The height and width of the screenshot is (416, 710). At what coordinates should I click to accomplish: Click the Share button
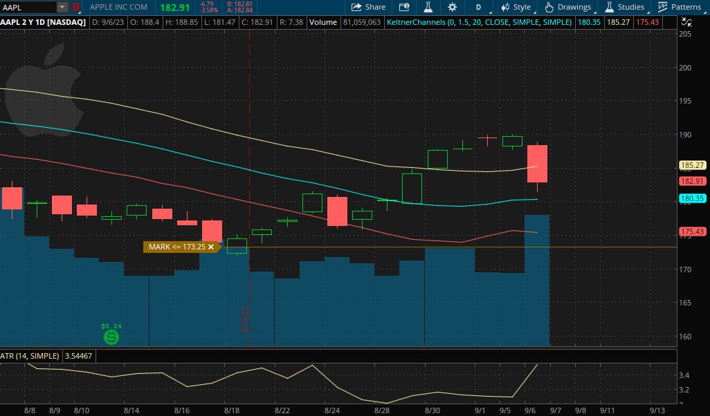(368, 7)
